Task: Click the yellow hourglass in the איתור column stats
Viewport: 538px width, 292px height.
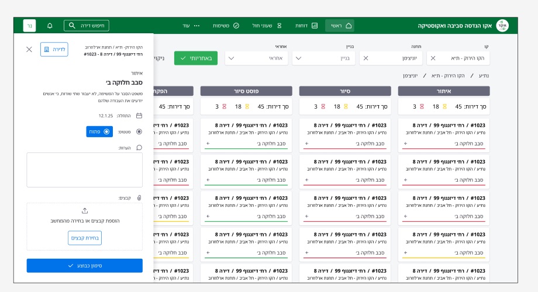Action: [x=444, y=107]
